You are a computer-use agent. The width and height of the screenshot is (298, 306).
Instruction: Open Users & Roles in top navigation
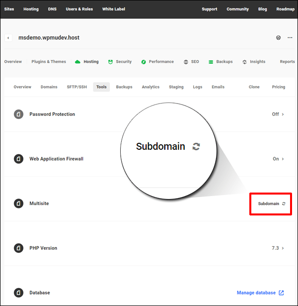[x=79, y=9]
